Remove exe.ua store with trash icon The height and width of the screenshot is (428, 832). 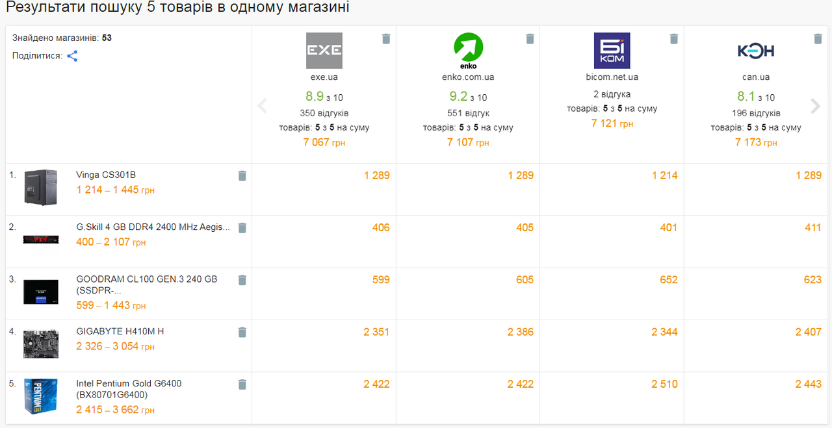(x=386, y=39)
